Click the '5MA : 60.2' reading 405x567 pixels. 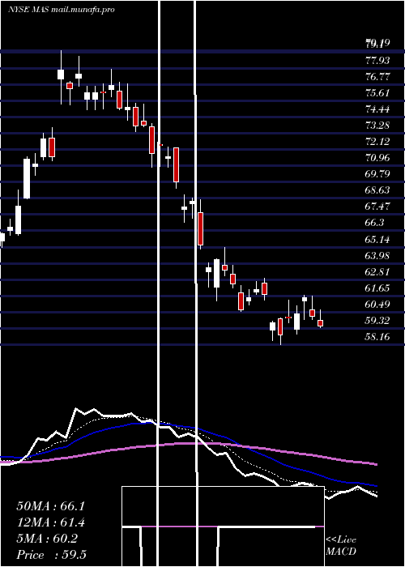click(47, 539)
